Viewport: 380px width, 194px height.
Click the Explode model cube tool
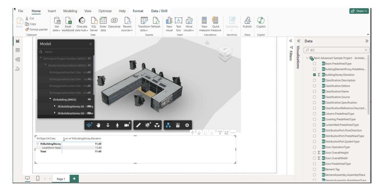tap(157, 125)
